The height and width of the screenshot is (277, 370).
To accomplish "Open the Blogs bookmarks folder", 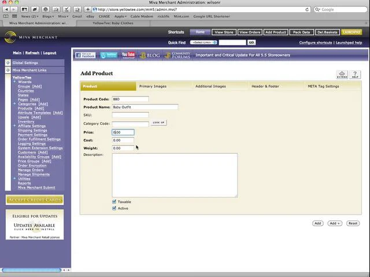I will coord(48,16).
